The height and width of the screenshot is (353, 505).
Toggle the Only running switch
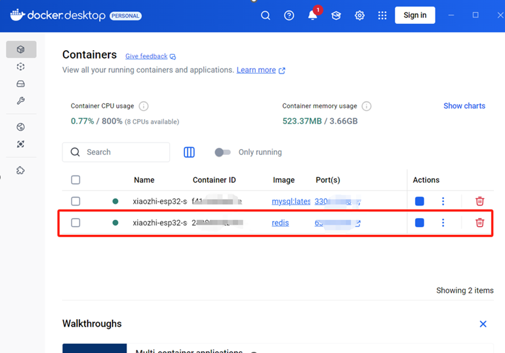pos(222,152)
